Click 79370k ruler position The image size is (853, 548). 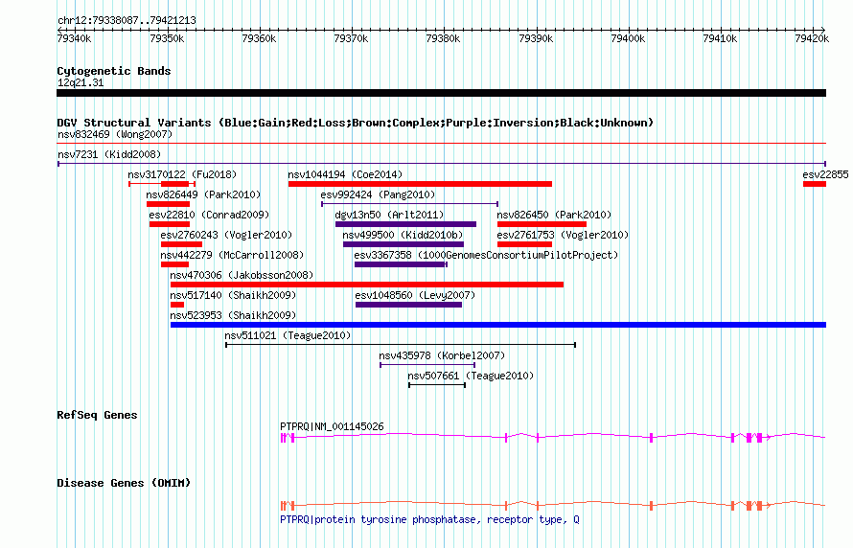[351, 38]
